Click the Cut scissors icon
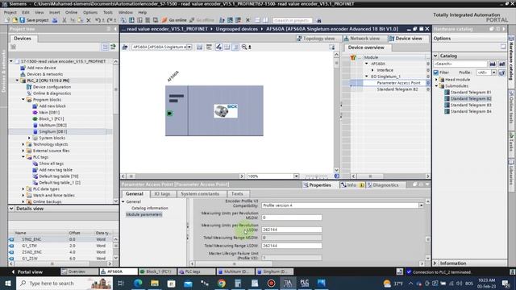This screenshot has height=290, width=516. point(64,20)
